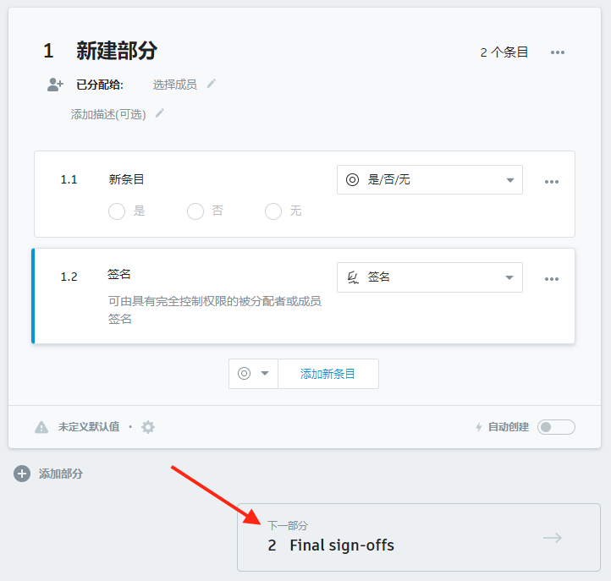Open section 新建部分 more options menu
611x581 pixels.
pyautogui.click(x=557, y=52)
